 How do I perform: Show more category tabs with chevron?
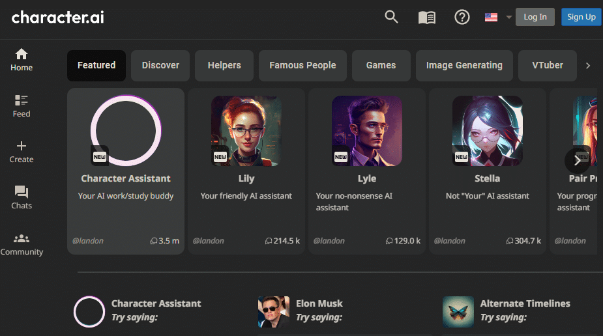click(x=587, y=66)
